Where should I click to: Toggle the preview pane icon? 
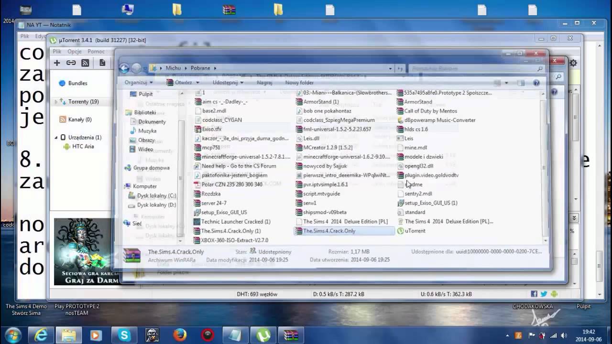(x=521, y=83)
